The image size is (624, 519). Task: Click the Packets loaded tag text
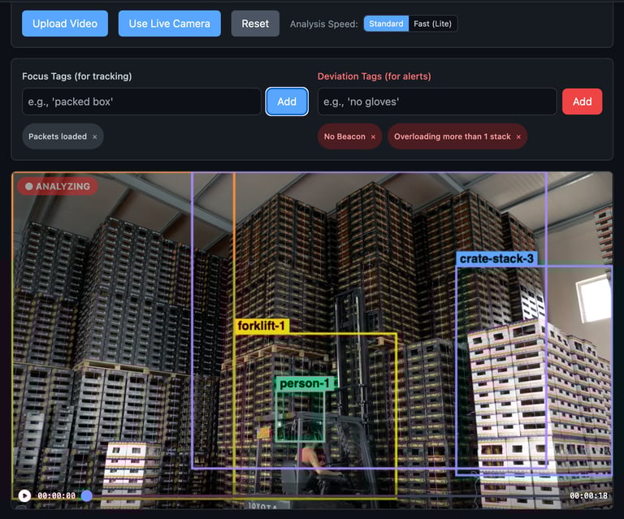click(58, 136)
